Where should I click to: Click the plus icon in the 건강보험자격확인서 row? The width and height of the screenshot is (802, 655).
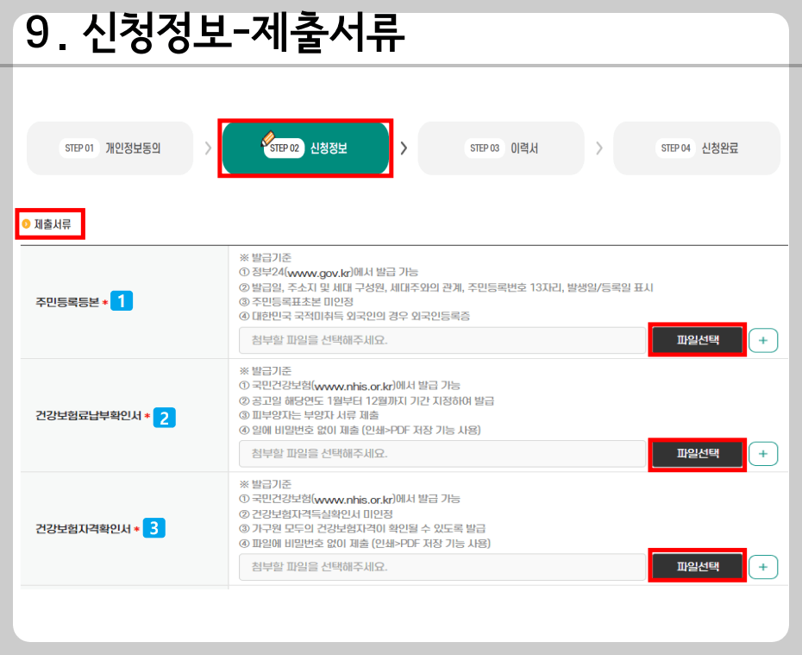click(763, 567)
